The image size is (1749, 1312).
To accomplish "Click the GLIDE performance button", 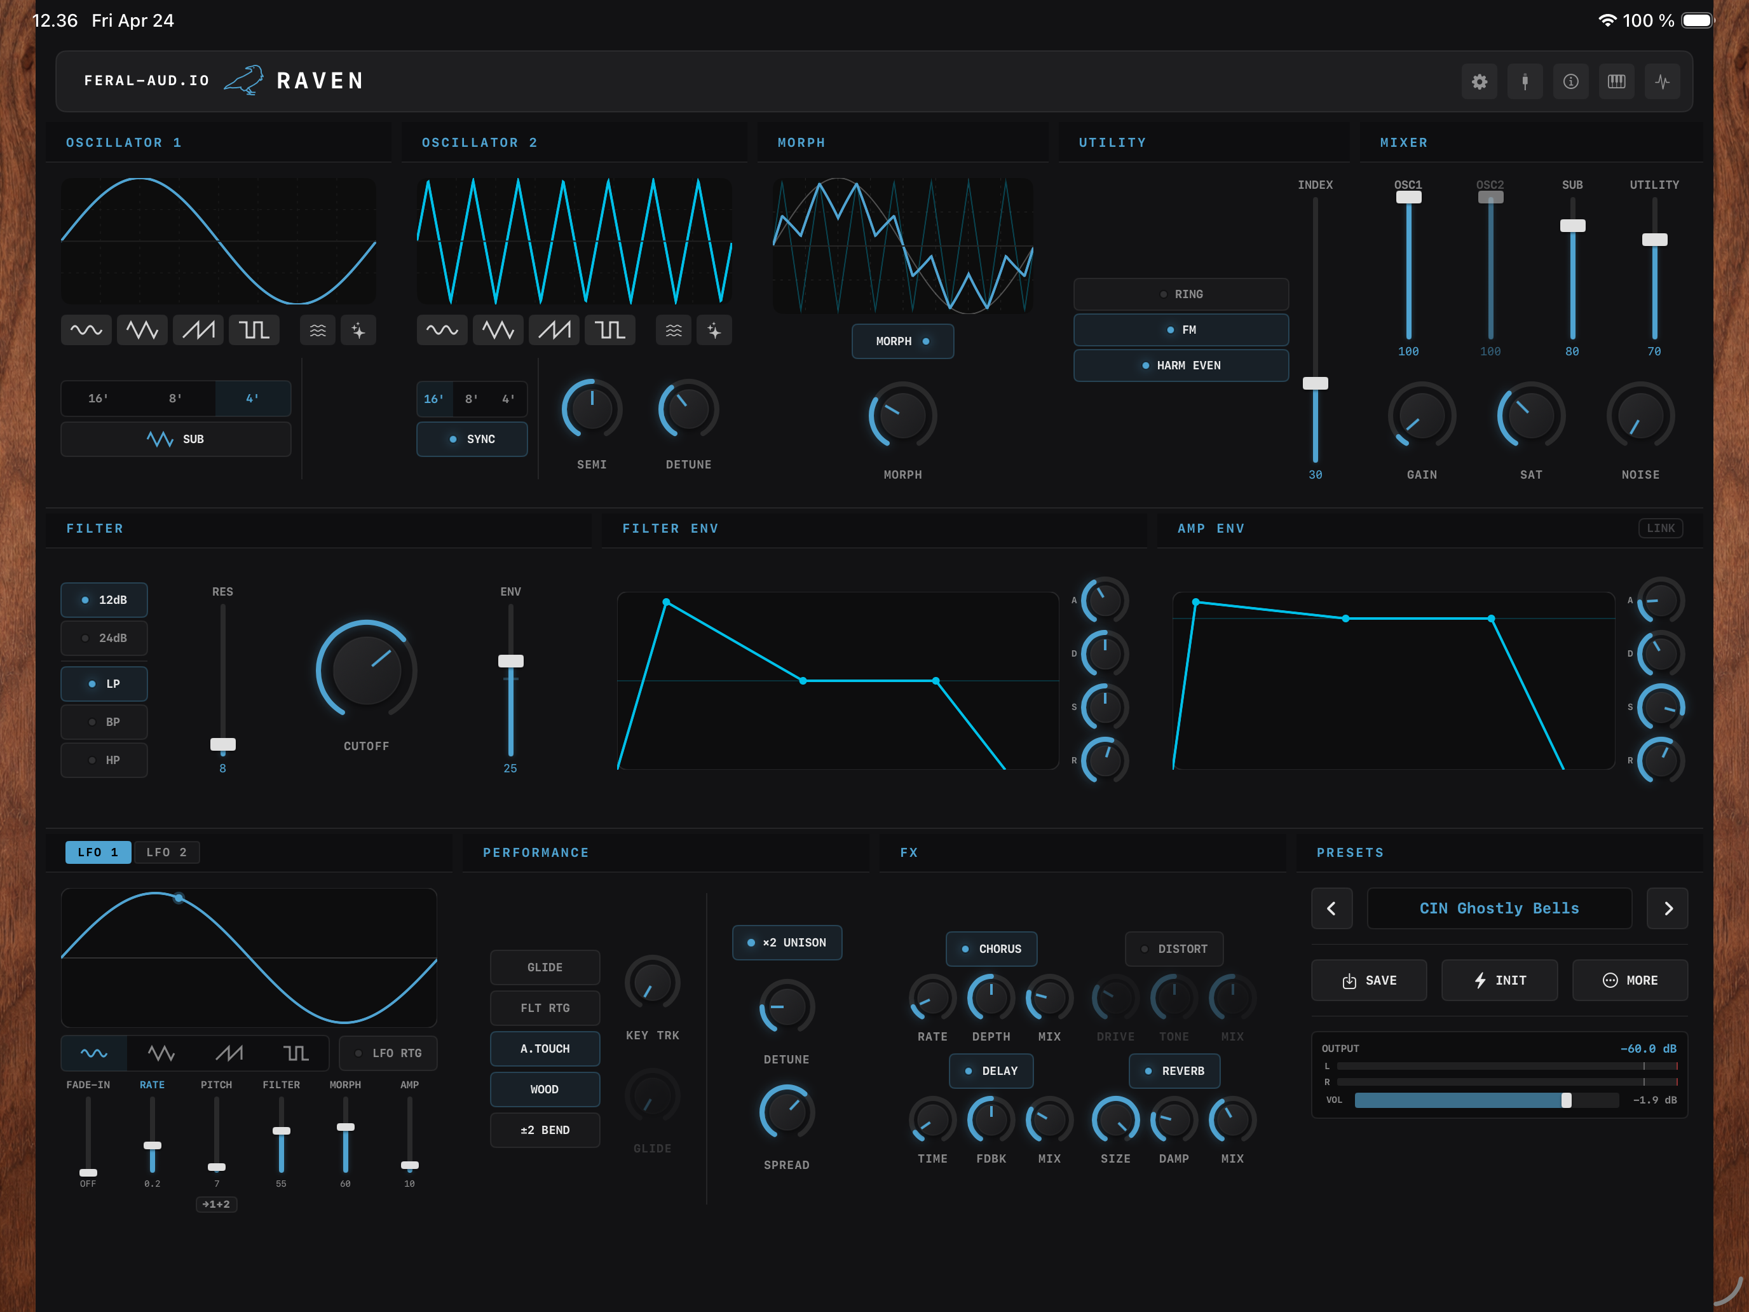I will pos(545,967).
